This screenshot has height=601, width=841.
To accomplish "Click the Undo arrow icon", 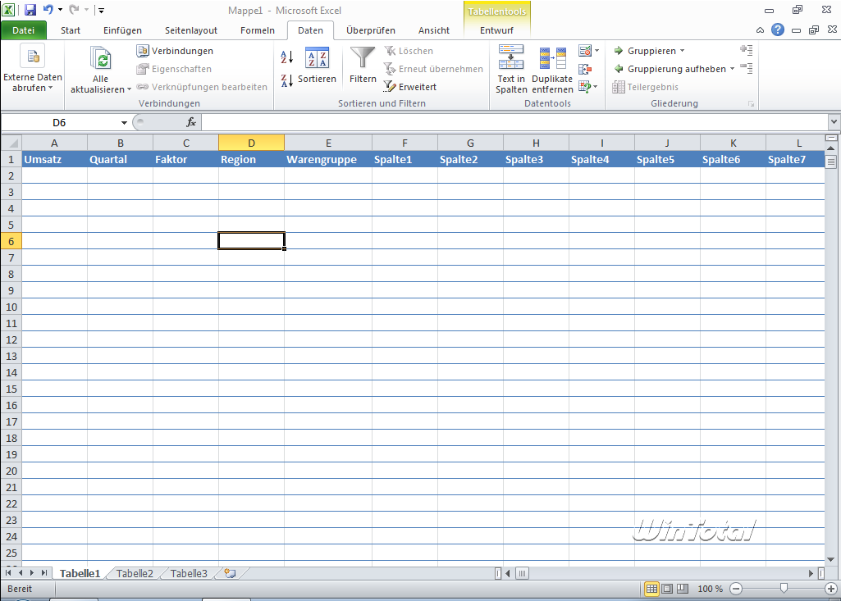I will click(48, 10).
